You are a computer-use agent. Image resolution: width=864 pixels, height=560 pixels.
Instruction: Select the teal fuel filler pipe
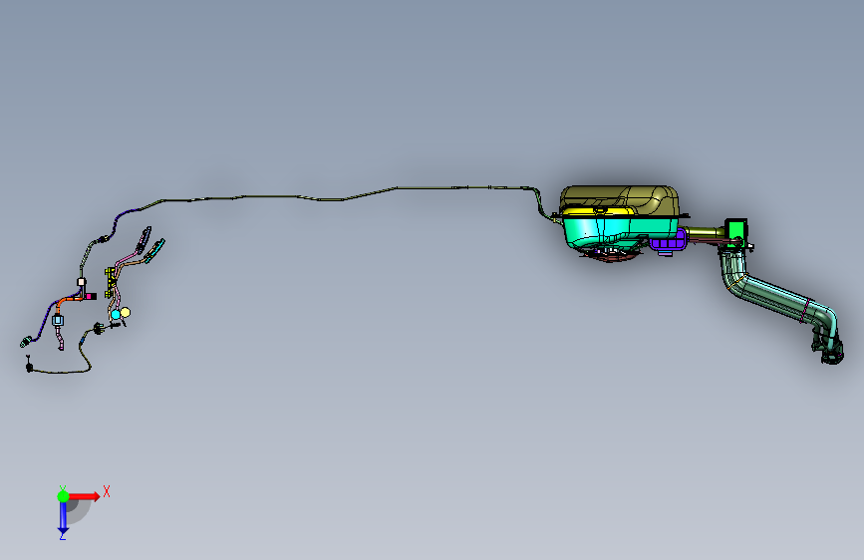point(778,295)
